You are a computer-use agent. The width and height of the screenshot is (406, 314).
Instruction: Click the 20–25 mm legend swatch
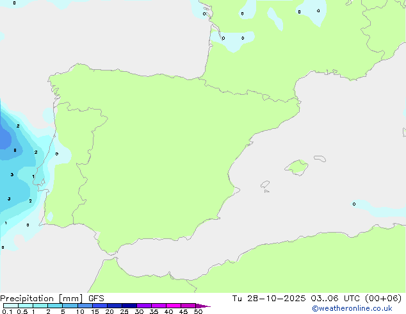pyautogui.click(x=114, y=306)
